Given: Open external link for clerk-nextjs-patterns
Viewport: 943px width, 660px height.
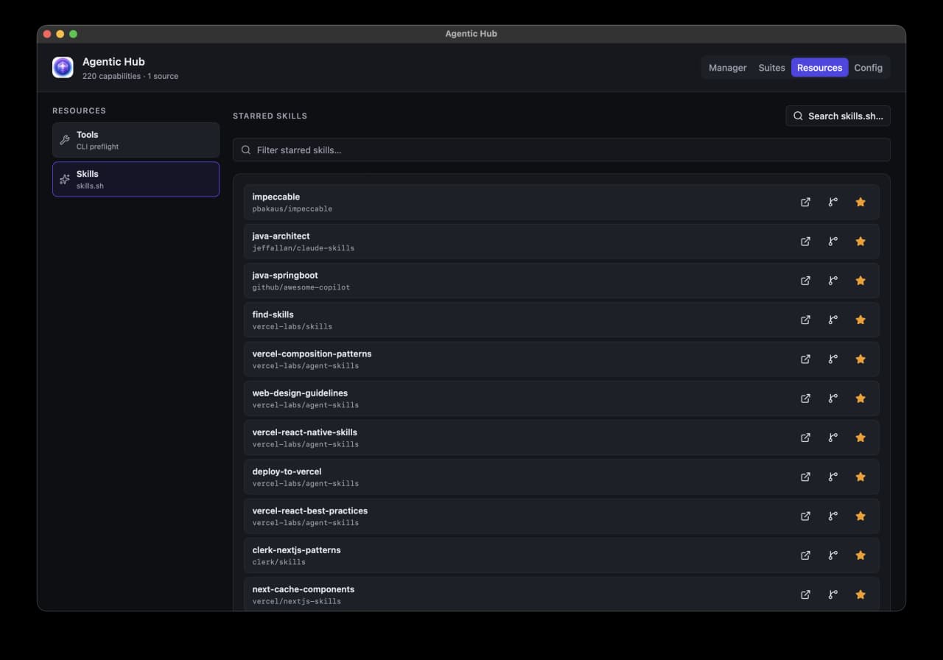Looking at the screenshot, I should pyautogui.click(x=805, y=555).
